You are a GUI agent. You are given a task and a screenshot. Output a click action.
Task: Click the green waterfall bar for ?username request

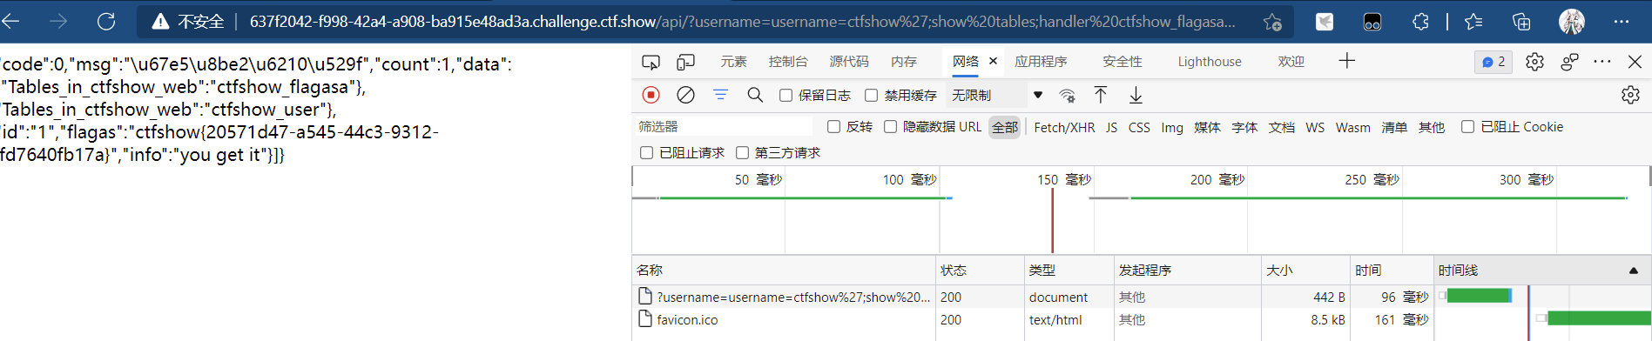coord(1479,296)
